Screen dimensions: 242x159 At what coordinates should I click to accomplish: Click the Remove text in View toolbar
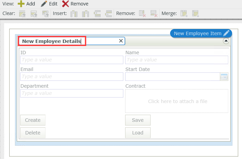pos(79,4)
